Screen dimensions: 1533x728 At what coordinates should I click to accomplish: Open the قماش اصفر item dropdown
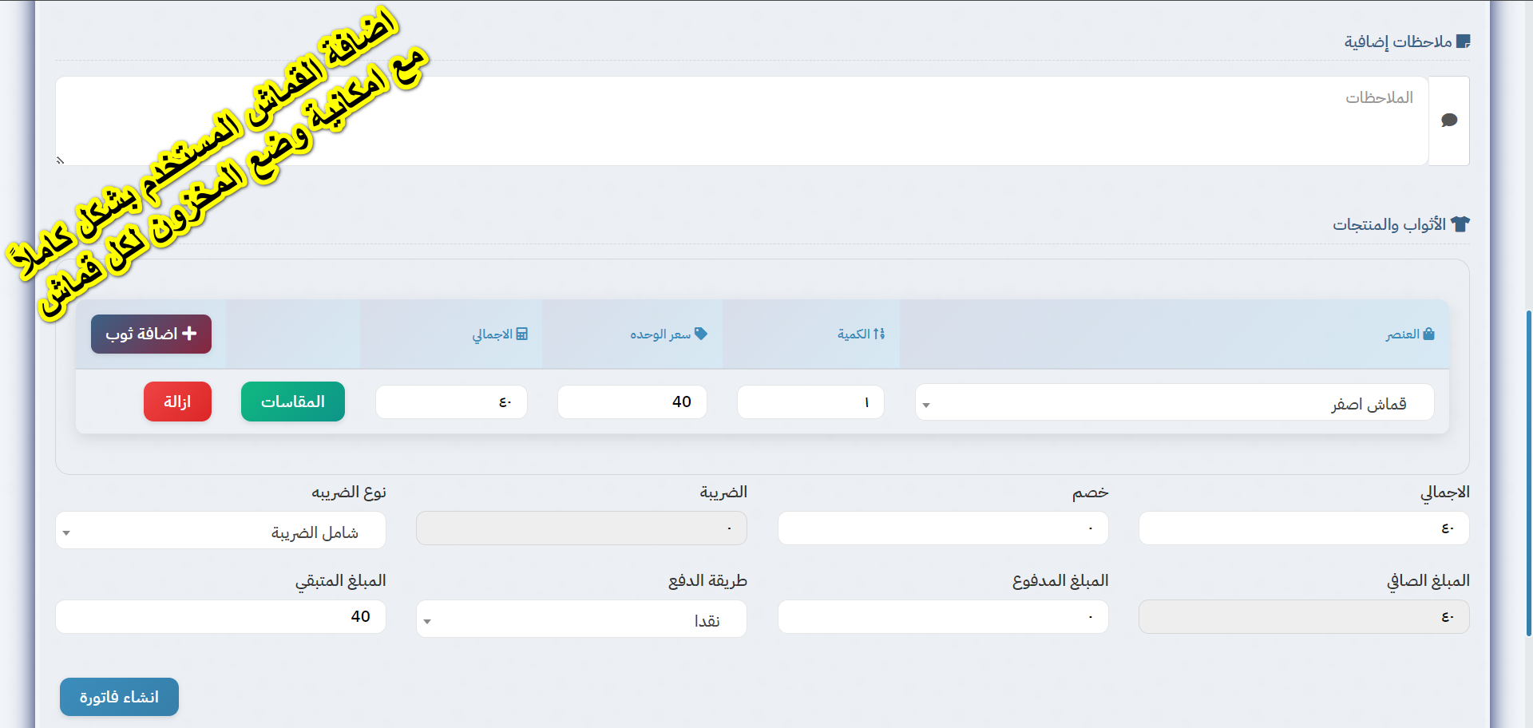click(1175, 402)
